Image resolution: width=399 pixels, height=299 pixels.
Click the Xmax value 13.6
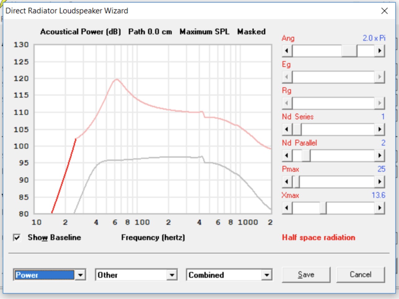coord(378,195)
